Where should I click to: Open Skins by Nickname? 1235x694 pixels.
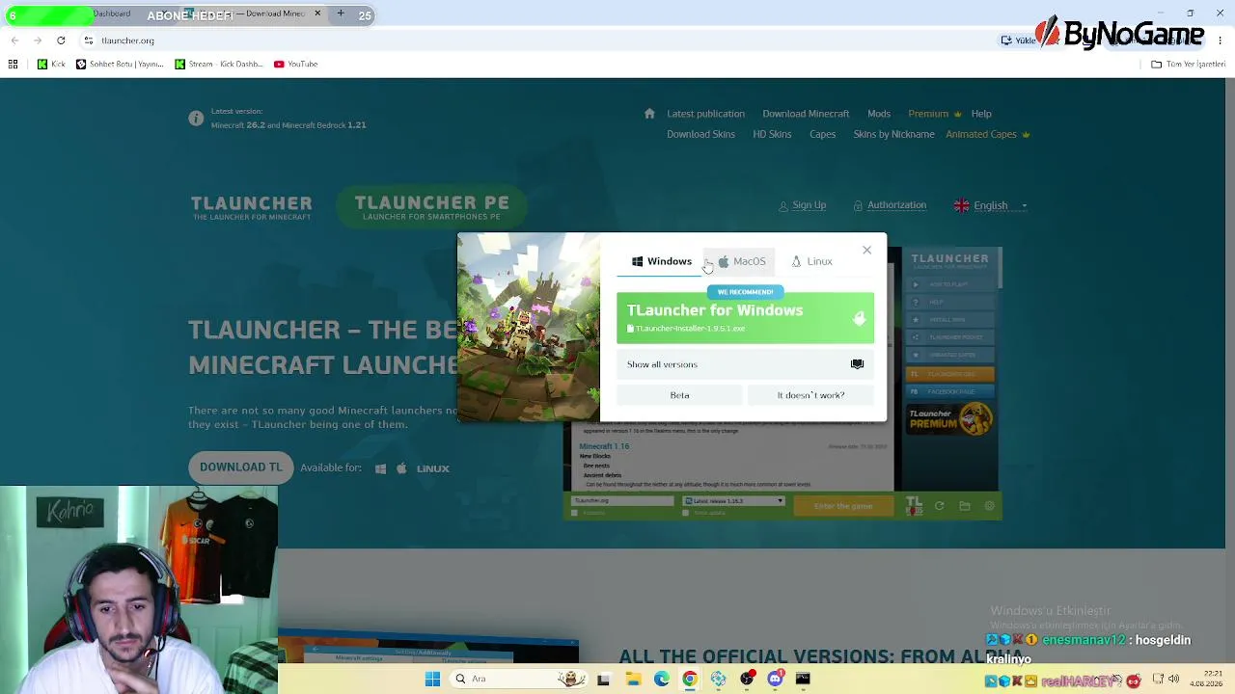893,134
